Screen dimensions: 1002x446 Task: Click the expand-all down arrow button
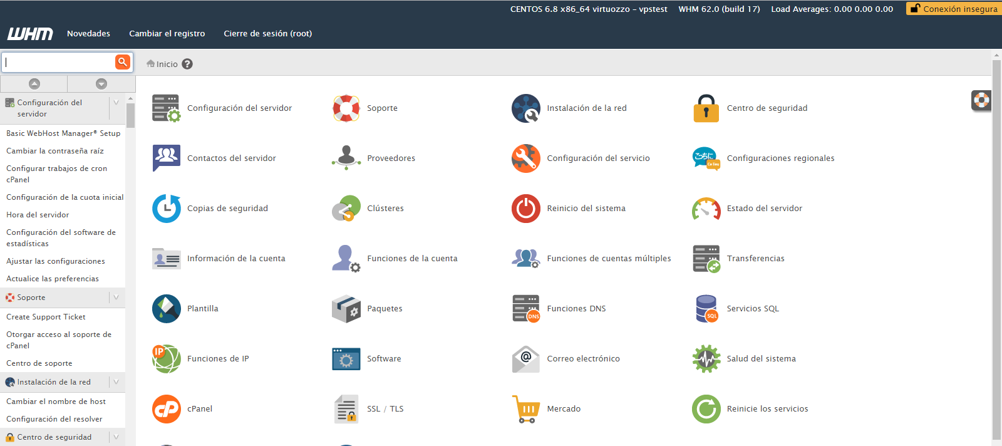coord(101,84)
